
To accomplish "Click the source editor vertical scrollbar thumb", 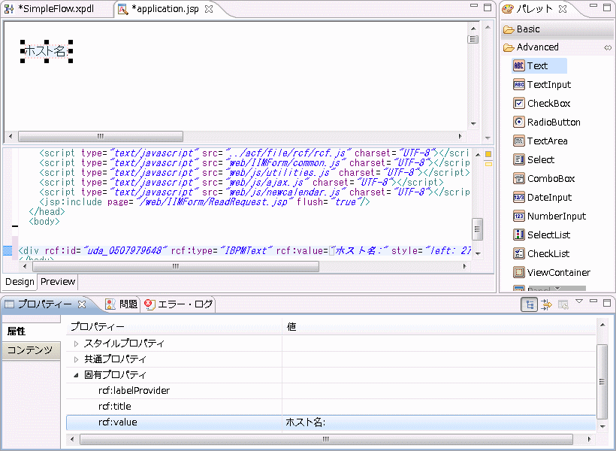I will (477, 229).
